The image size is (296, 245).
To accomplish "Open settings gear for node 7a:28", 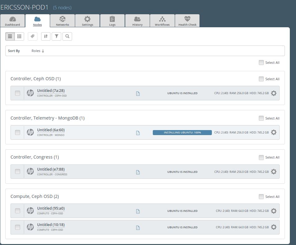I will point(273,93).
